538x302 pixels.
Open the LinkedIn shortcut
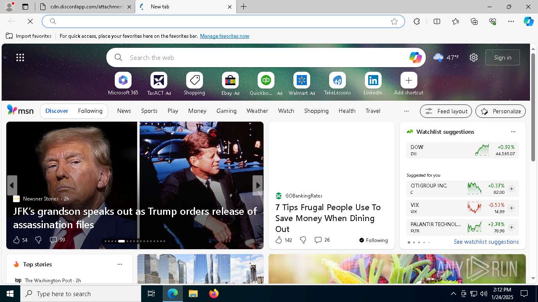pyautogui.click(x=373, y=84)
